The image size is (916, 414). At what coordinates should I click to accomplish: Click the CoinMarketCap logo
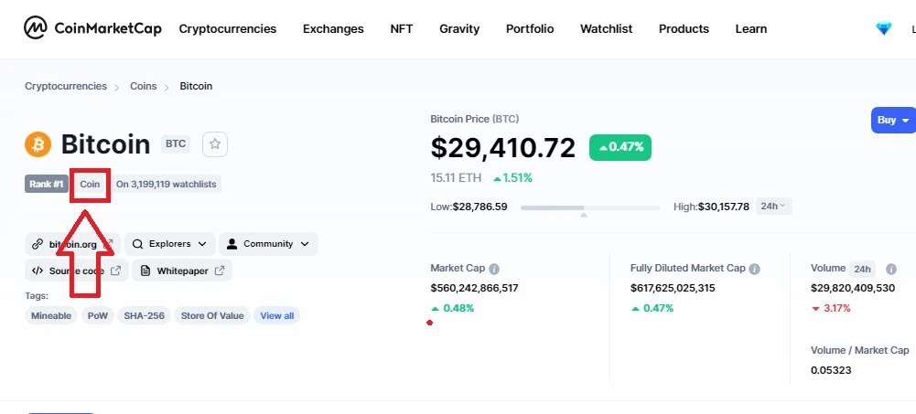(92, 28)
